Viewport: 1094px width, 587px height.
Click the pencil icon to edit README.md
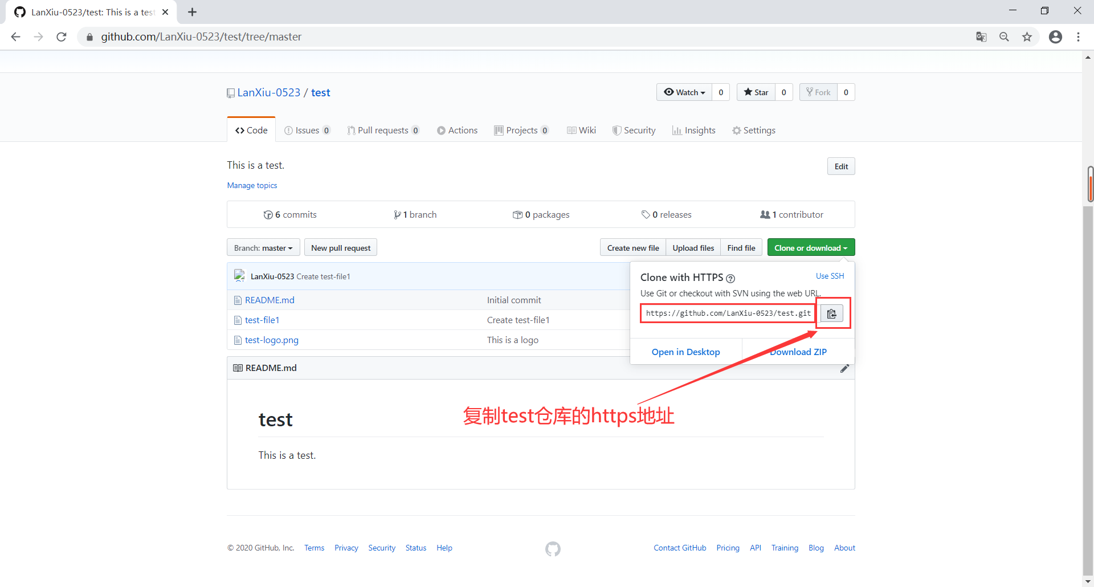coord(845,368)
